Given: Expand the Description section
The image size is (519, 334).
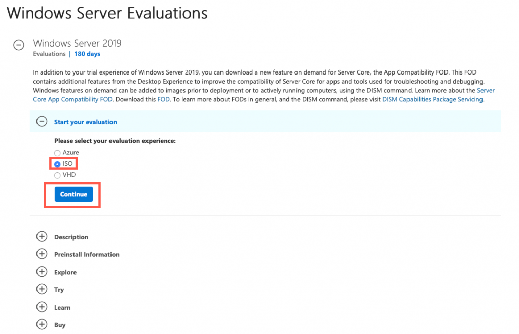Looking at the screenshot, I should 42,236.
